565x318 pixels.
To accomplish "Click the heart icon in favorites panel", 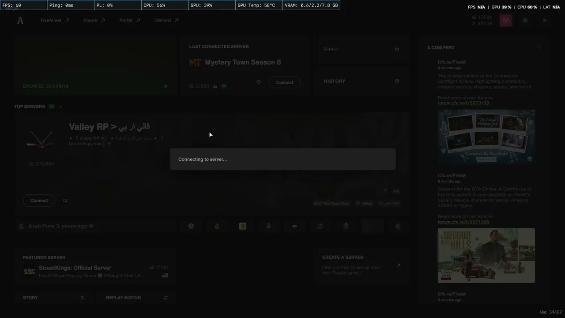I will point(396,49).
